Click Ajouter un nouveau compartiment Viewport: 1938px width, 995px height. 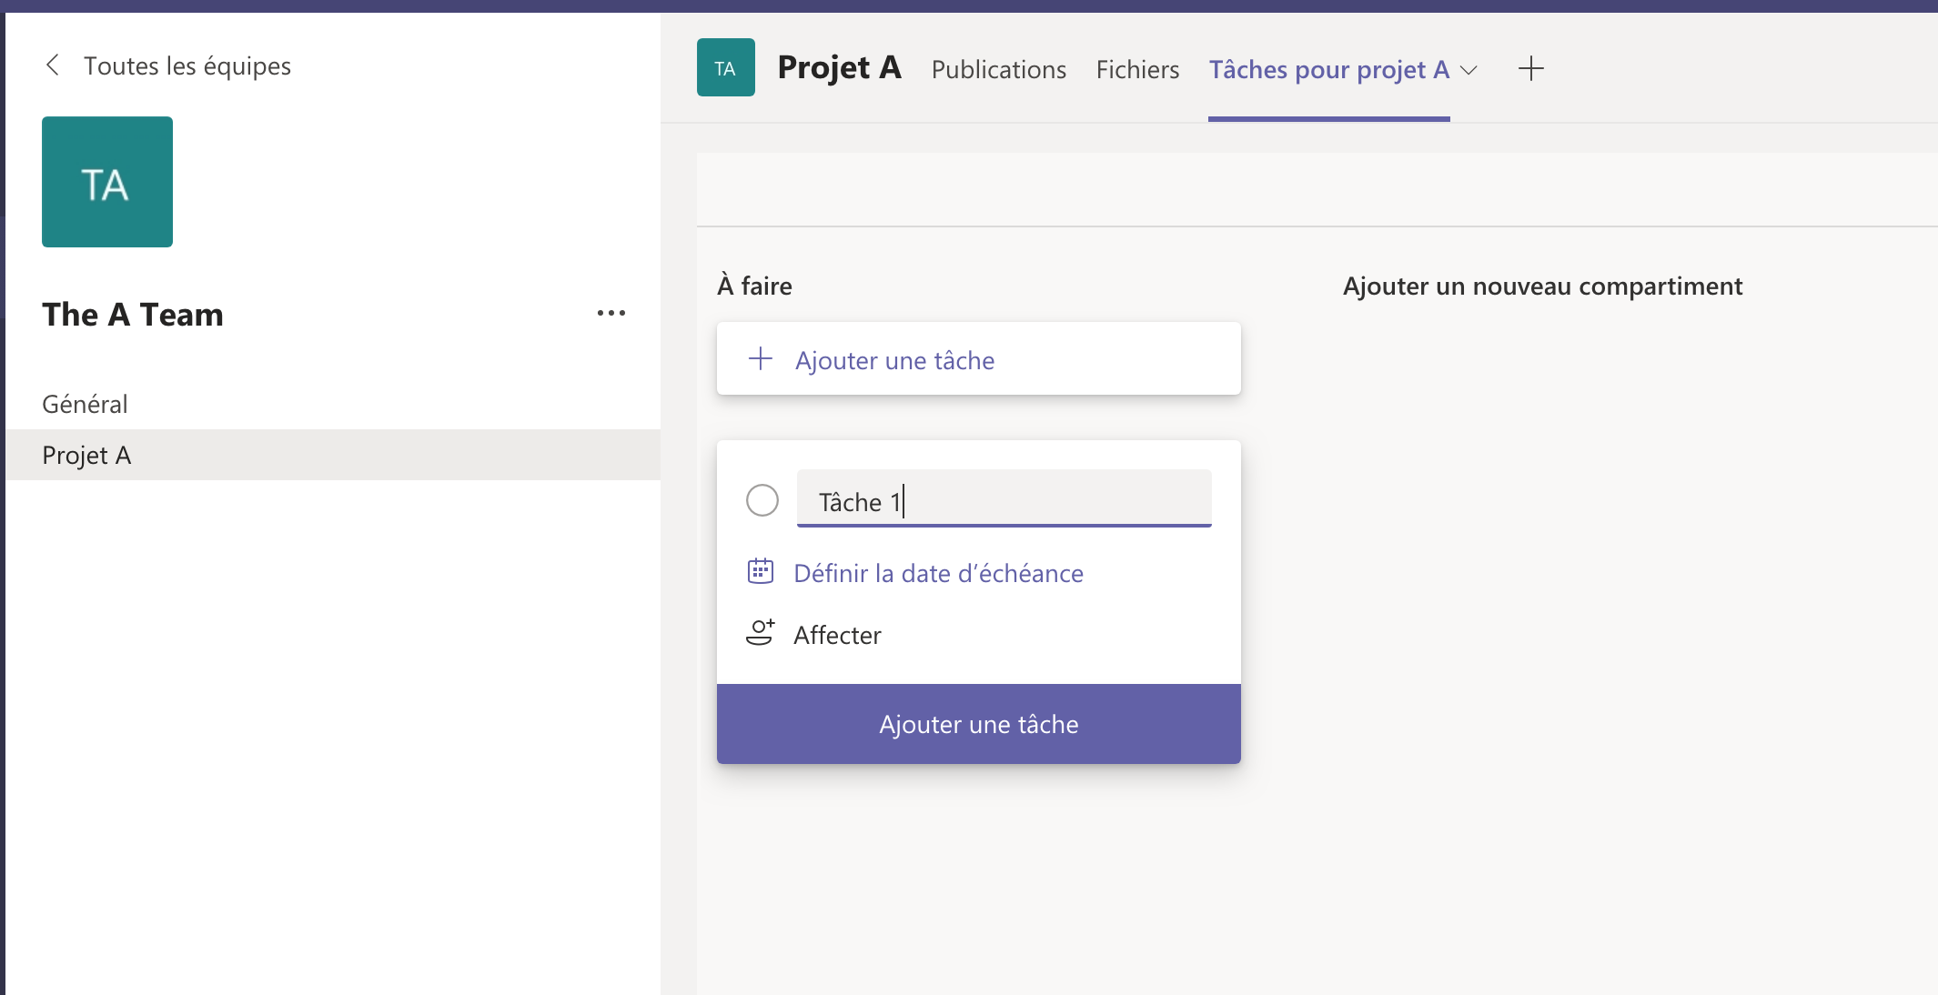pyautogui.click(x=1542, y=286)
